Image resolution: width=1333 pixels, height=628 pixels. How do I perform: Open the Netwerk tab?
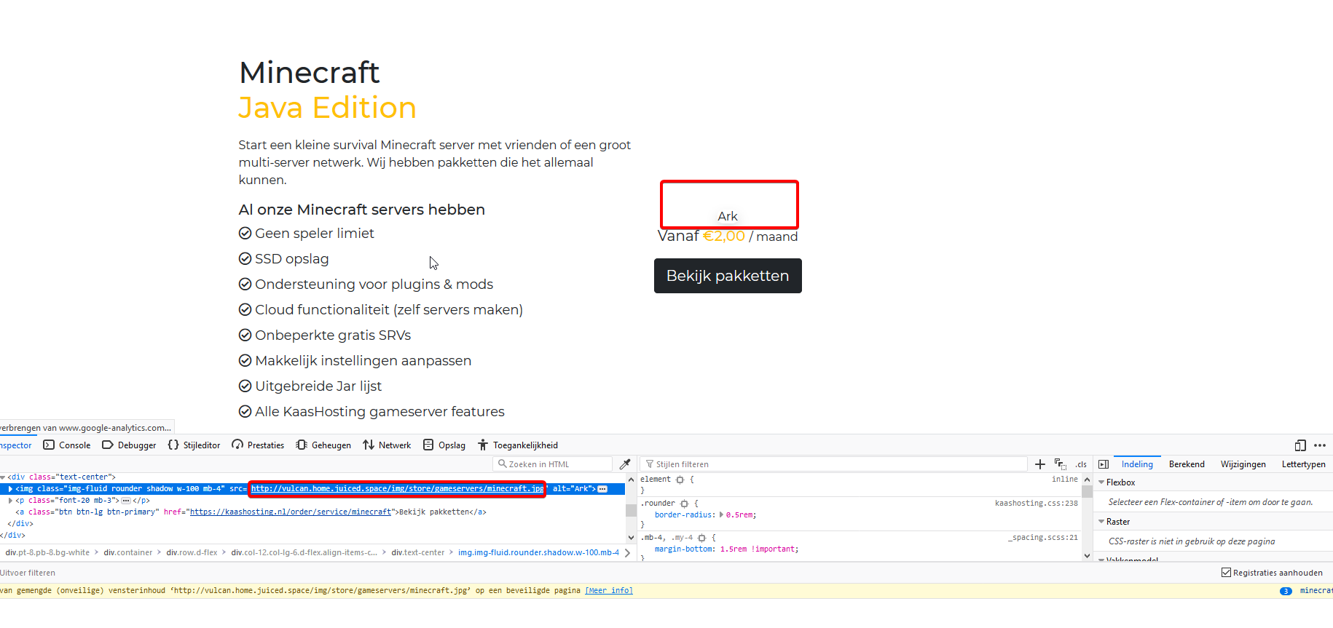pos(387,445)
